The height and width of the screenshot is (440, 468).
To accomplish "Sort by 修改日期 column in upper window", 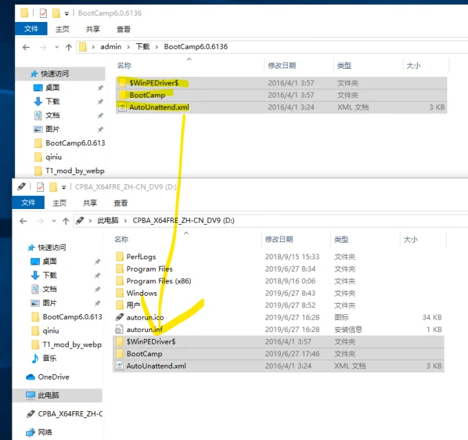I will point(281,65).
